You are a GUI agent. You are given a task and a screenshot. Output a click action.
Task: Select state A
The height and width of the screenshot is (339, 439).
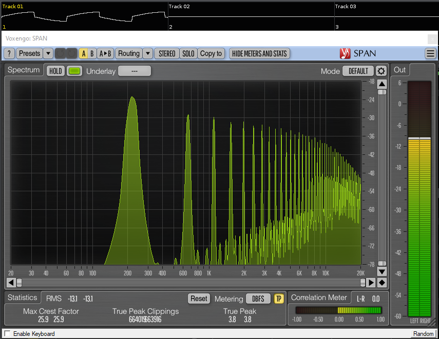(x=83, y=53)
